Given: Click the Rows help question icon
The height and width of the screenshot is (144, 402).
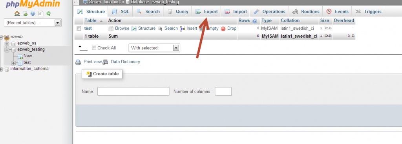Looking at the screenshot, I should click(254, 21).
